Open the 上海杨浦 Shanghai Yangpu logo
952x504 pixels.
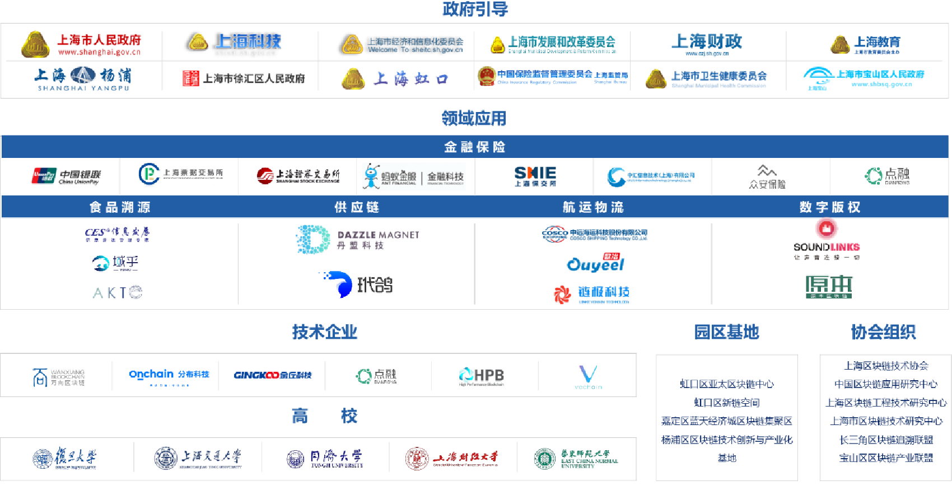(x=83, y=78)
